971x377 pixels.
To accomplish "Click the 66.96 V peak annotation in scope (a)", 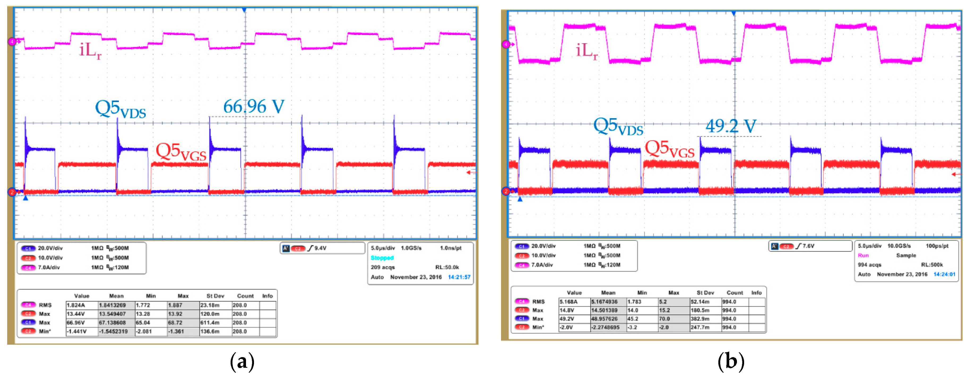I will coord(254,107).
